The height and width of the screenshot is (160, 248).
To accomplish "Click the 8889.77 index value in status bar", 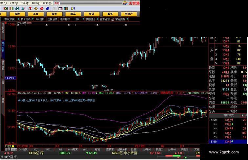I will (x=65, y=153).
